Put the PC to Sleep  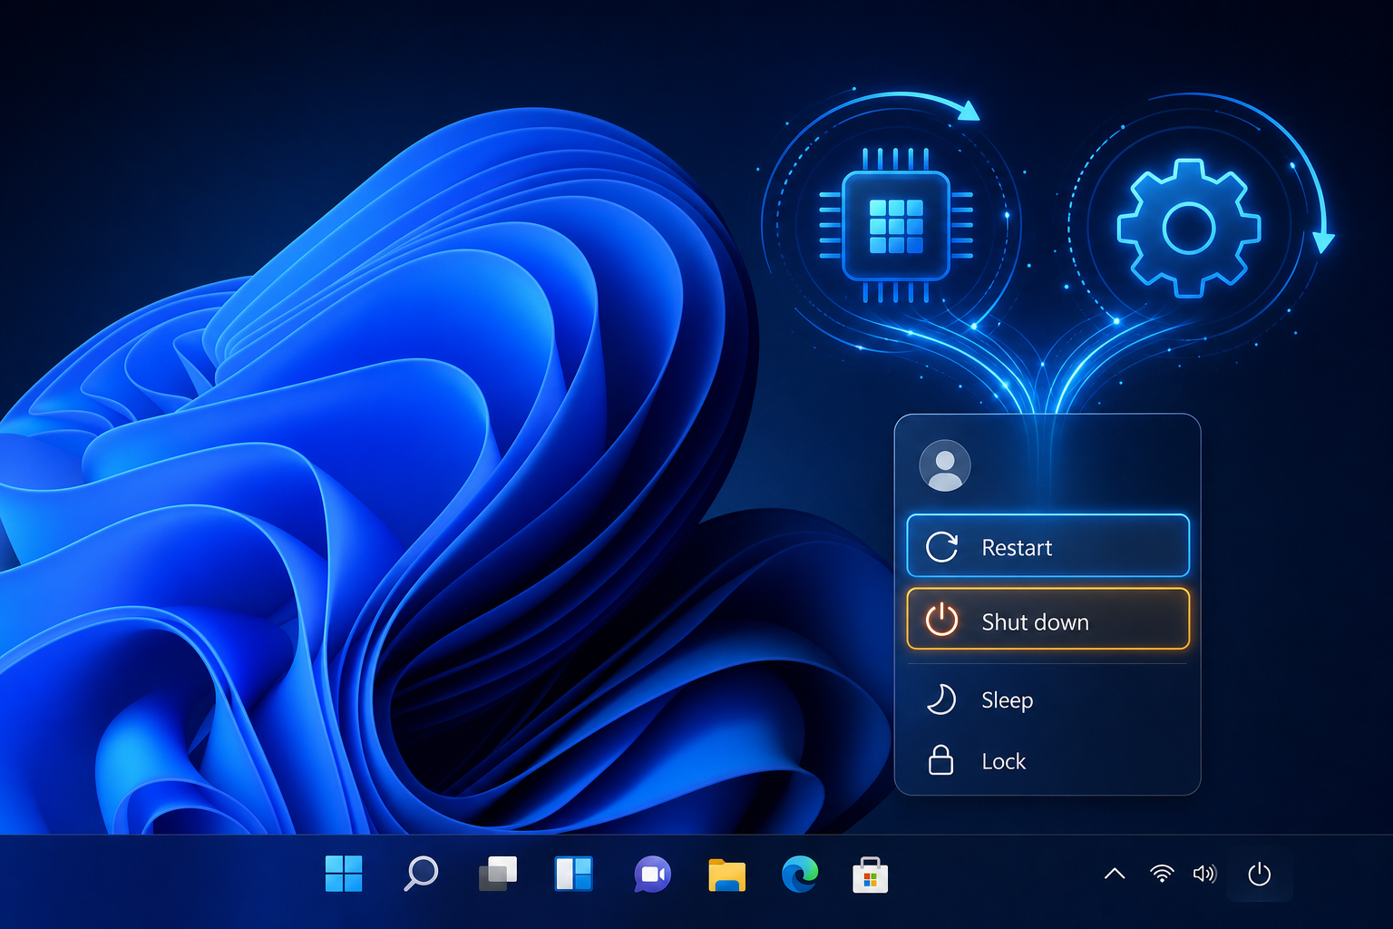1047,699
